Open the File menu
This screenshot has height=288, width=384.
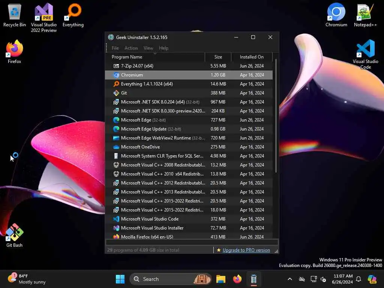115,48
